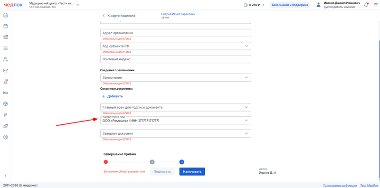
Task: Open the hamburger menu at top right
Action: coord(376,5)
